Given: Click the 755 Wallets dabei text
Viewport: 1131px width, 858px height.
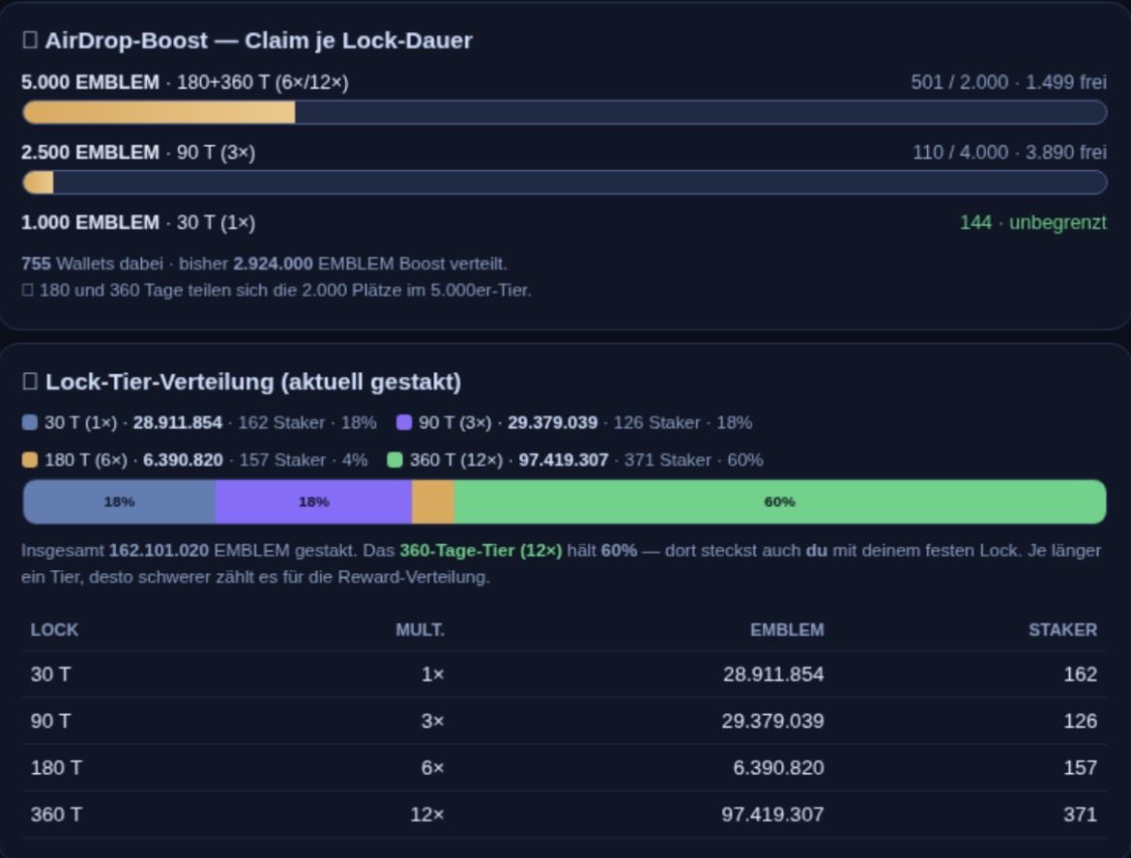Looking at the screenshot, I should click(x=93, y=263).
